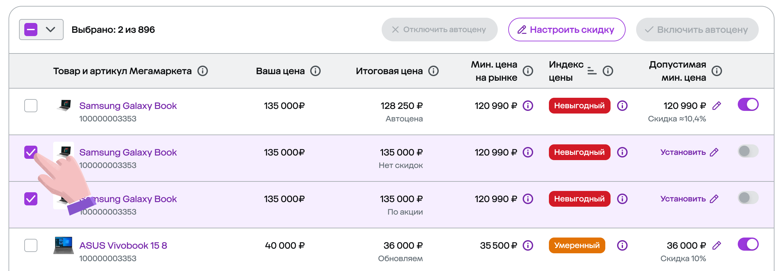Uncheck the box for the 'По акции' row
Image resolution: width=784 pixels, height=271 pixels.
point(31,199)
